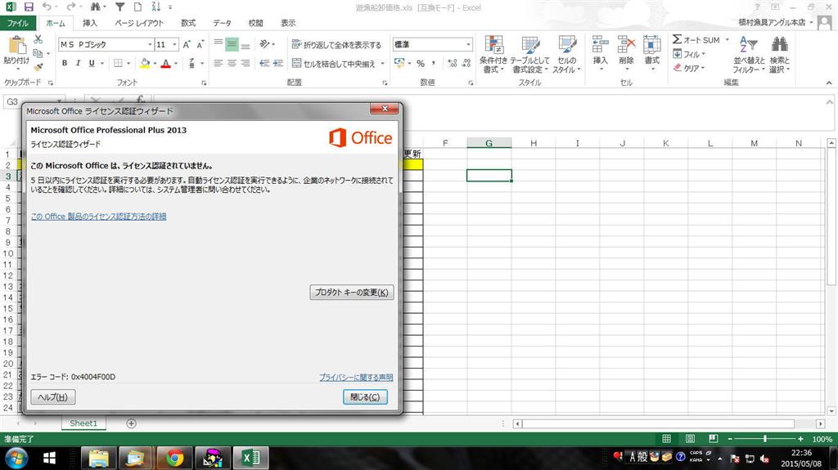This screenshot has width=838, height=470.
Task: Toggle Underline formatting
Action: 92,63
